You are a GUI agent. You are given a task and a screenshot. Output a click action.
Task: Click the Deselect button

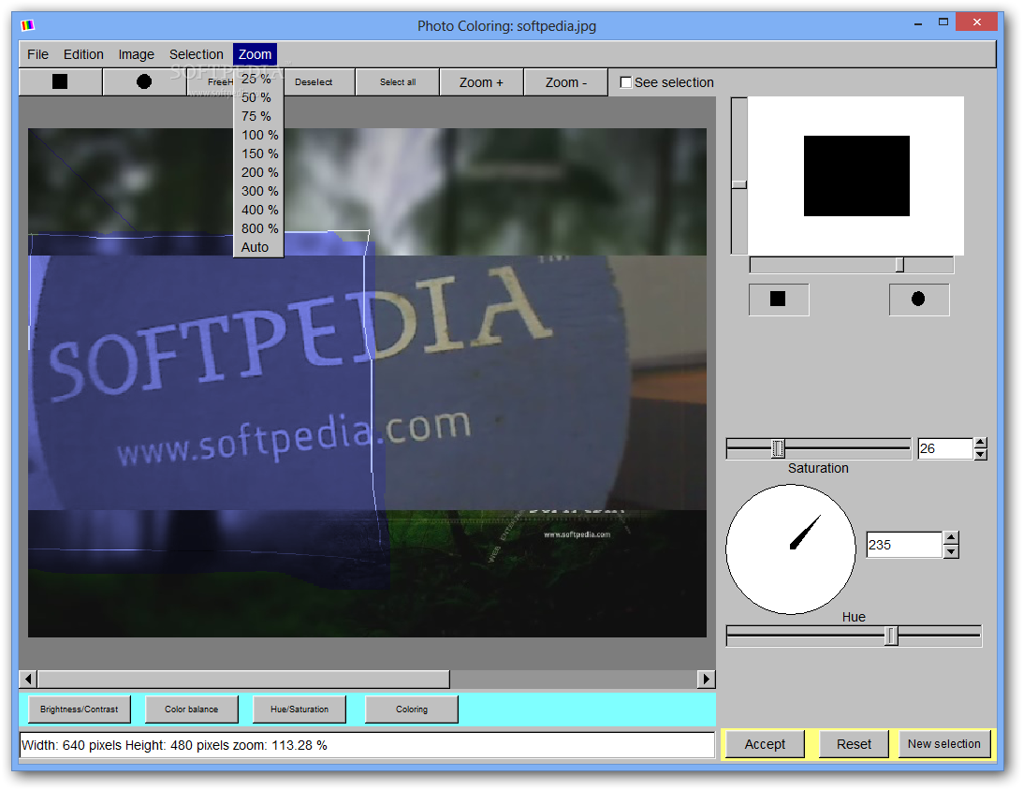(x=314, y=82)
